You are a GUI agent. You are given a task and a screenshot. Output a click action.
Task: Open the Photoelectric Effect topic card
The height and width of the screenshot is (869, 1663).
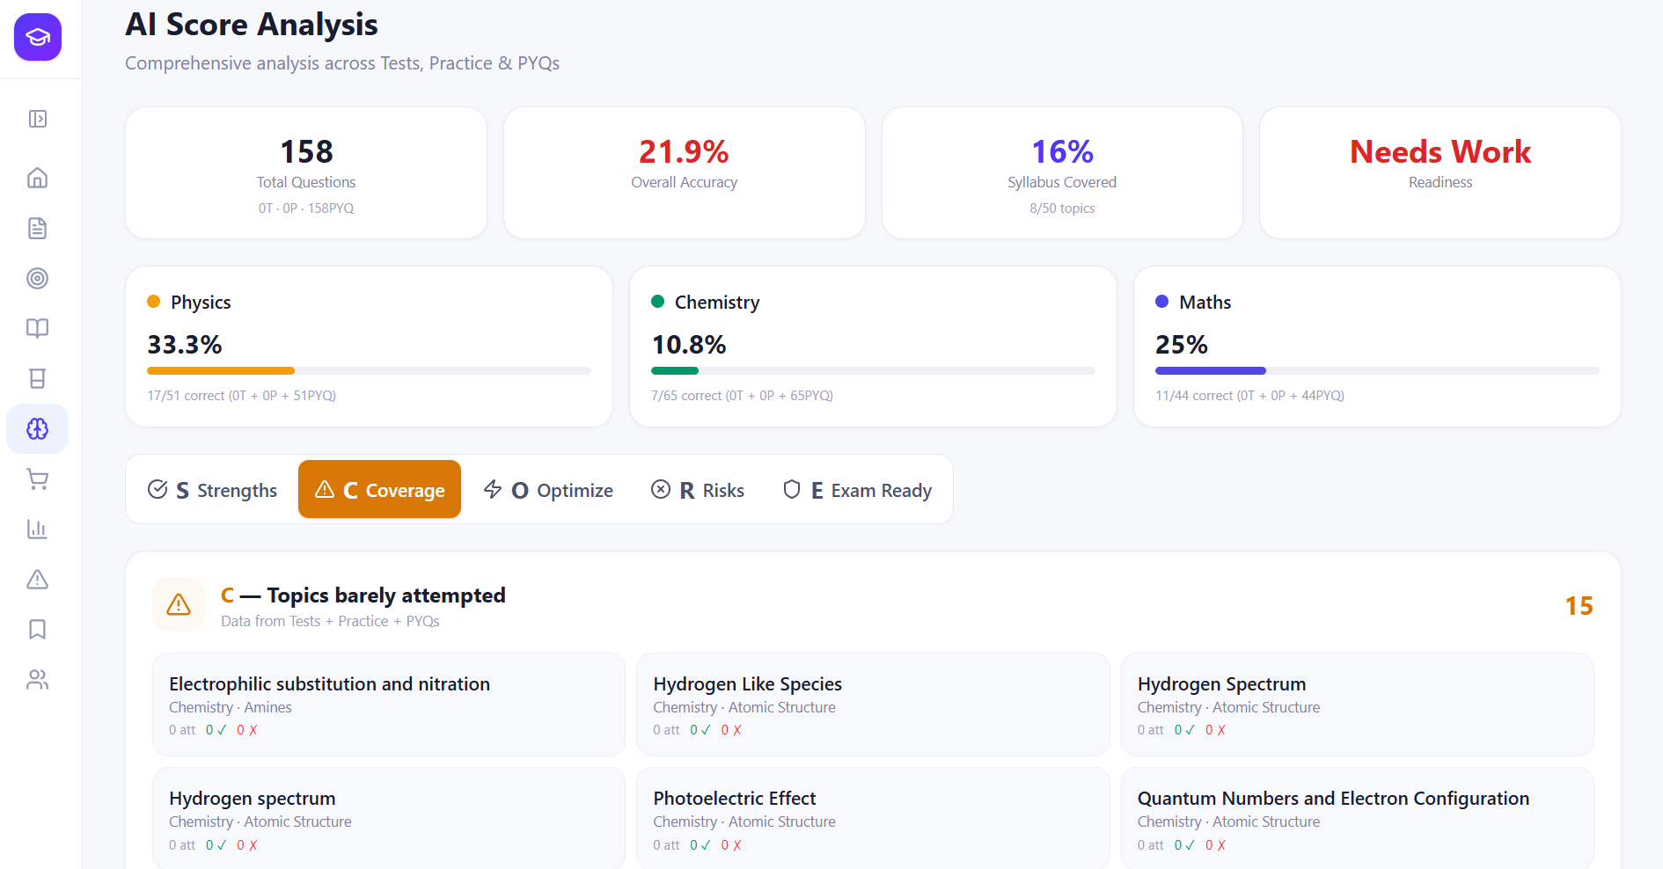pos(872,819)
